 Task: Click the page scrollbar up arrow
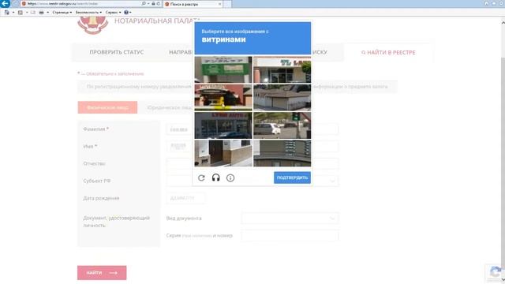503,23
